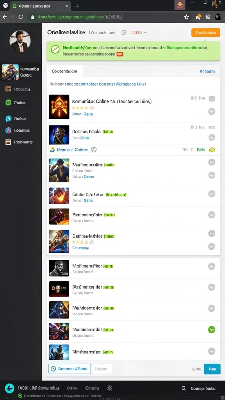This screenshot has height=400, width=225.
Task: Expand the gray chevron on the masked face thumbnail row
Action: 211,287
